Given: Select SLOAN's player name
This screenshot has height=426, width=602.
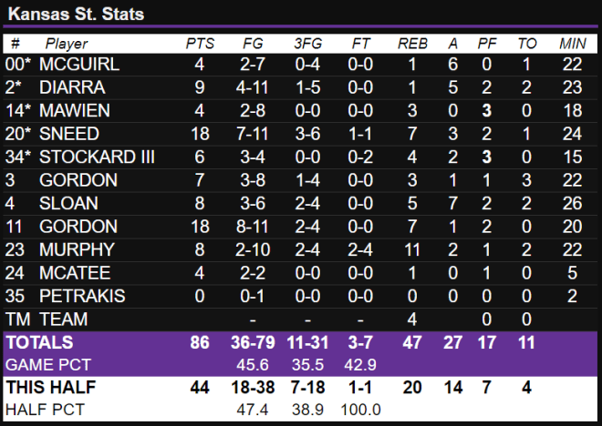Looking at the screenshot, I should [x=68, y=203].
